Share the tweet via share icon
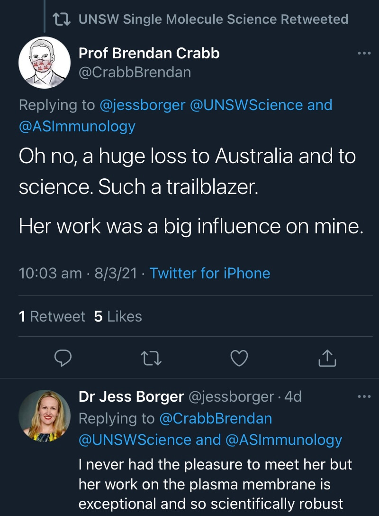379x516 pixels. [327, 359]
